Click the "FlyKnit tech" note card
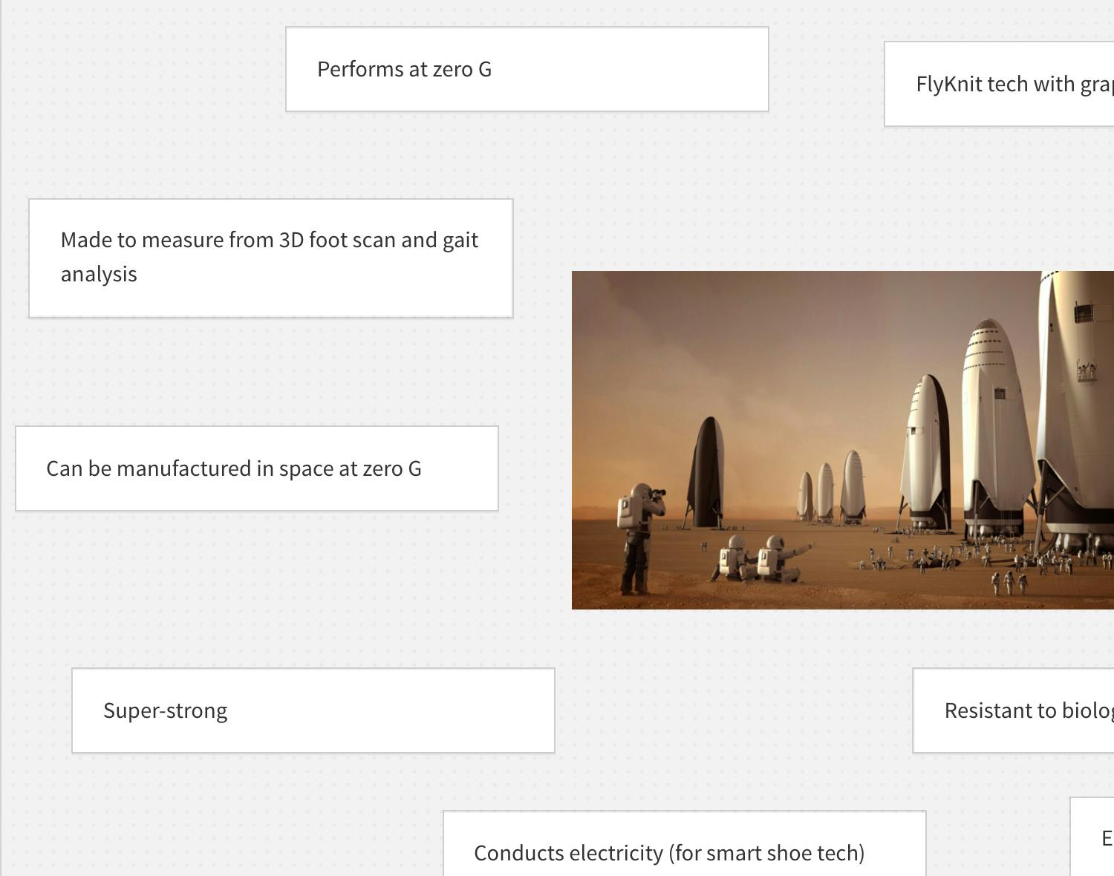The image size is (1114, 876). 999,85
